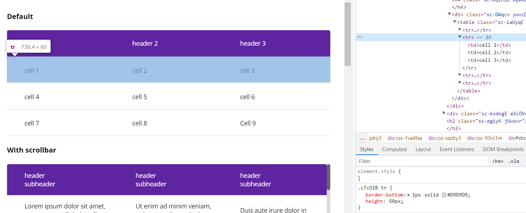Select breadcrumb div.css-10ro1m
This screenshot has width=526, height=213.
click(485, 138)
